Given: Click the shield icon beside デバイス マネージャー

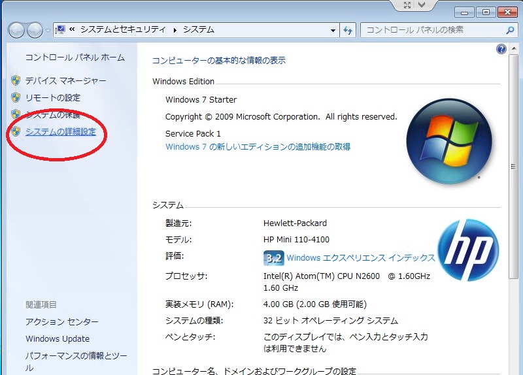Looking at the screenshot, I should pos(16,80).
